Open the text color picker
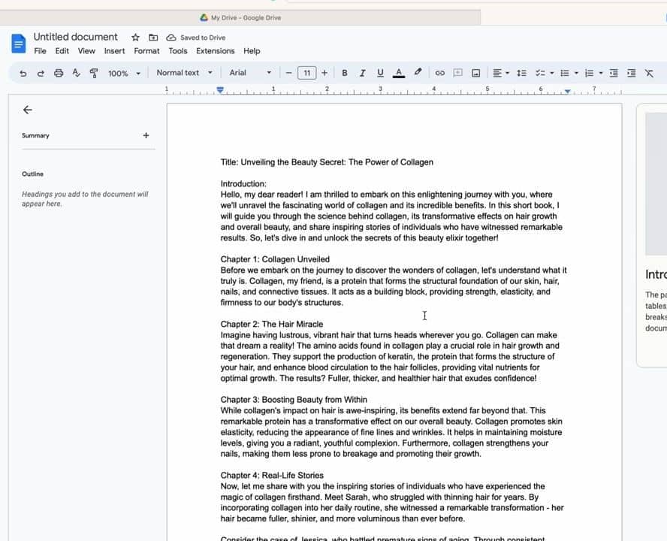 [x=399, y=73]
